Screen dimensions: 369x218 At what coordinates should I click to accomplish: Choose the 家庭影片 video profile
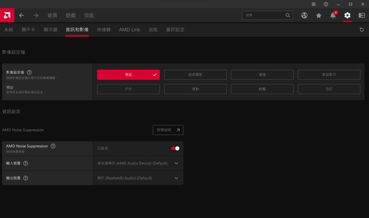(329, 75)
